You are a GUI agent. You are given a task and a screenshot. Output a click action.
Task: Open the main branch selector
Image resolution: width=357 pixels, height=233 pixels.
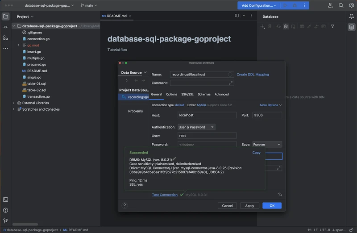[89, 5]
